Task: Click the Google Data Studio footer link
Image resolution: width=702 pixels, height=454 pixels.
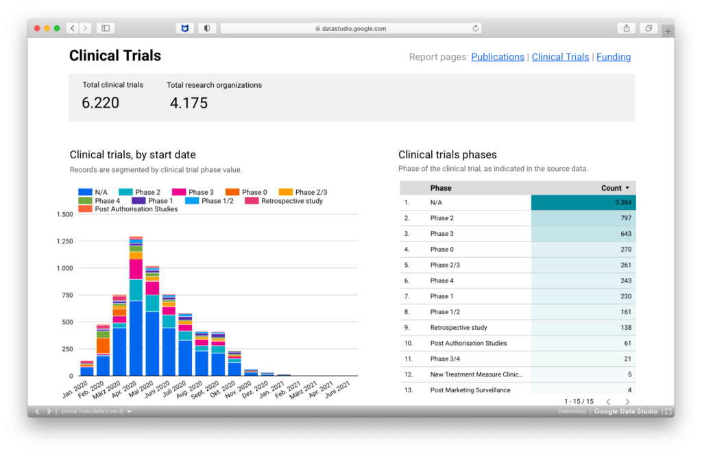Action: coord(625,411)
